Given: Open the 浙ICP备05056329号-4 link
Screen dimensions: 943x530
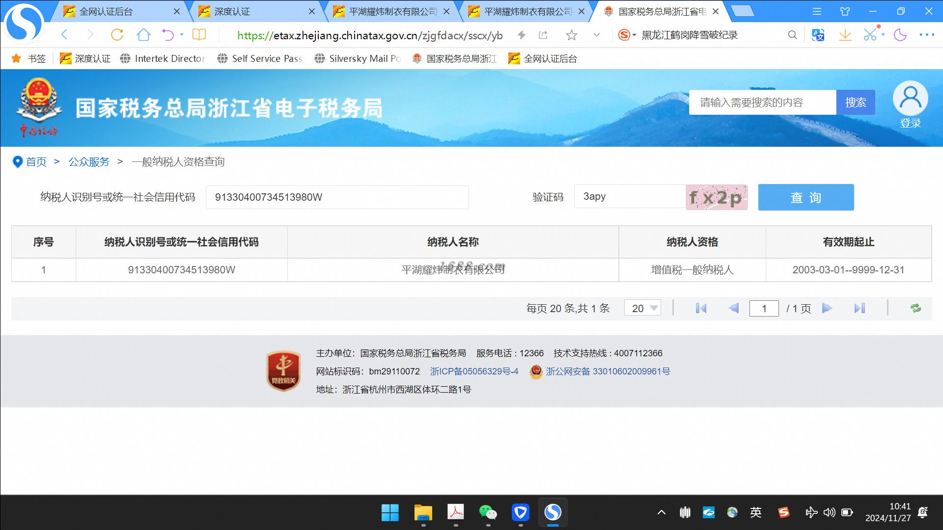Looking at the screenshot, I should [474, 371].
